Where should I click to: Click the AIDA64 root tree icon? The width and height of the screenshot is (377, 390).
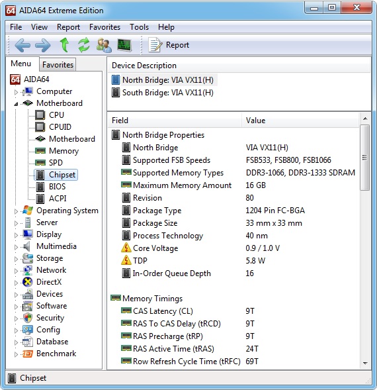coord(15,79)
